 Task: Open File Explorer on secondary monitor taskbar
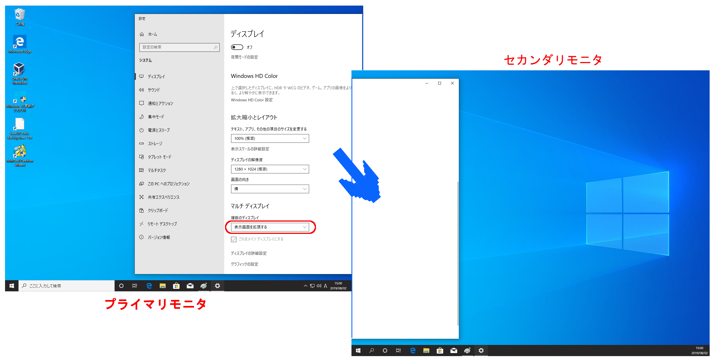pyautogui.click(x=426, y=351)
